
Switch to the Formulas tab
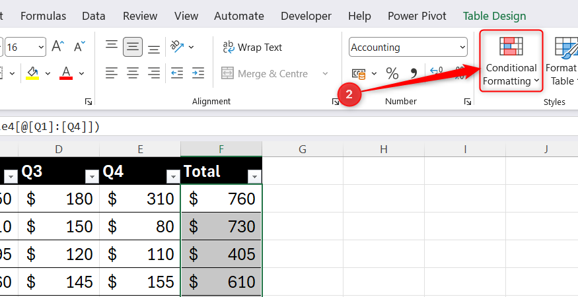(x=43, y=16)
